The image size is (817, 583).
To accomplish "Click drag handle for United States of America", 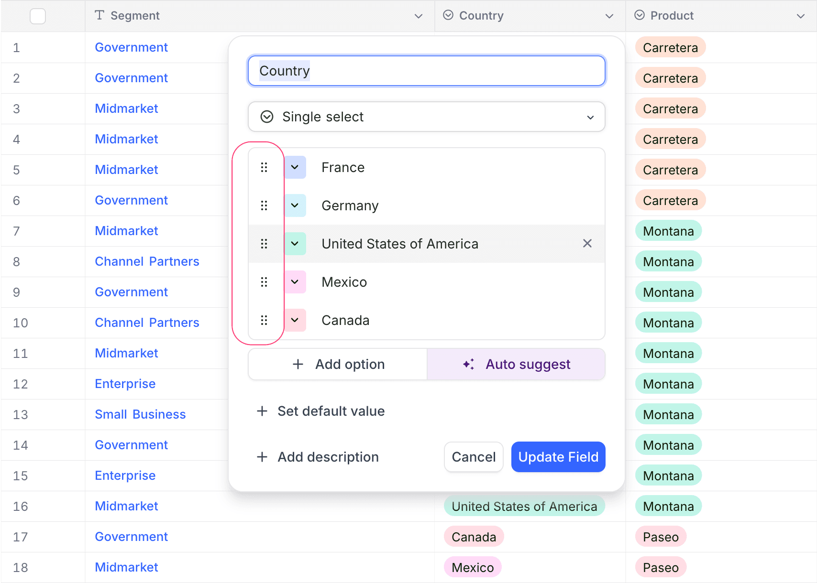I will click(264, 244).
